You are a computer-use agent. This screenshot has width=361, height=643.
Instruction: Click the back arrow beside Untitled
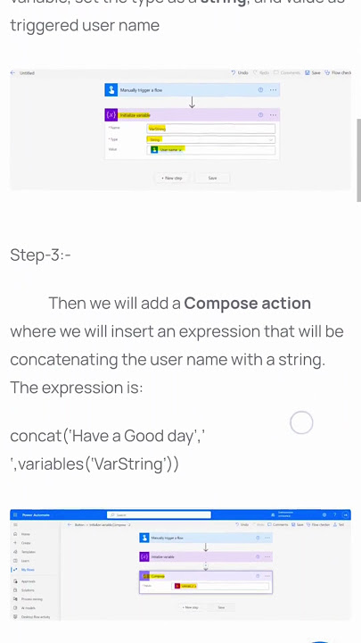click(x=13, y=72)
